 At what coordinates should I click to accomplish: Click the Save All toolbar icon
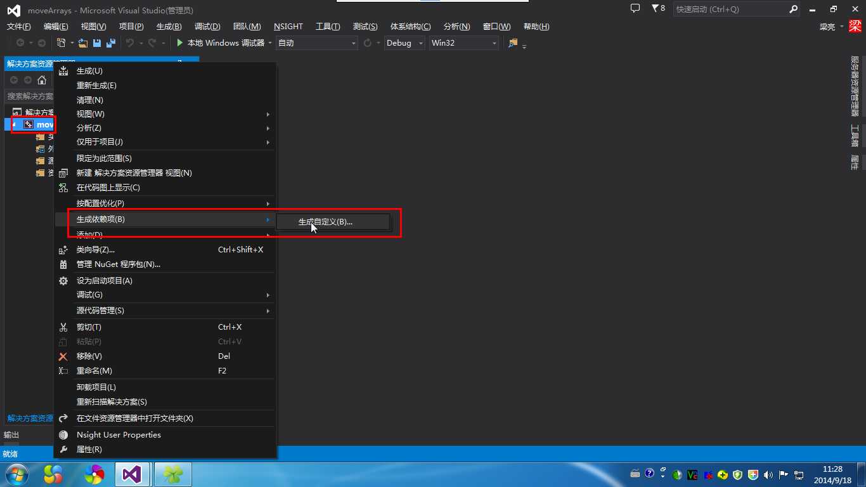coord(110,43)
